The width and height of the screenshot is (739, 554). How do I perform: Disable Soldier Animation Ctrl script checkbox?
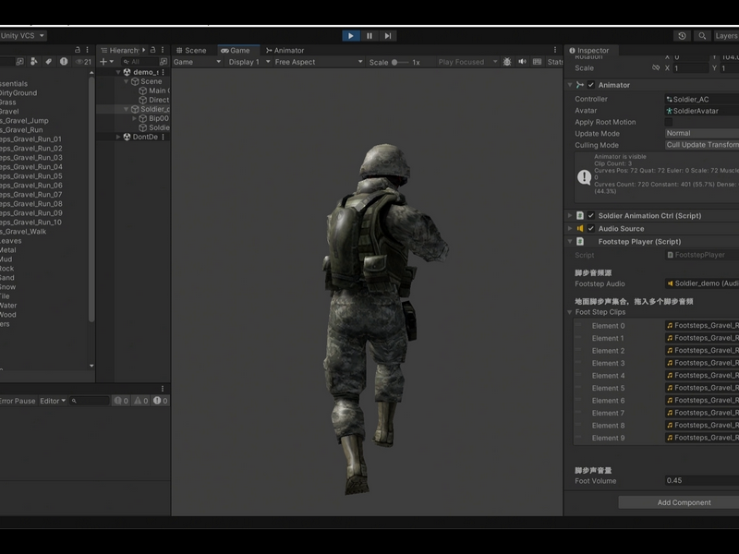pos(591,216)
